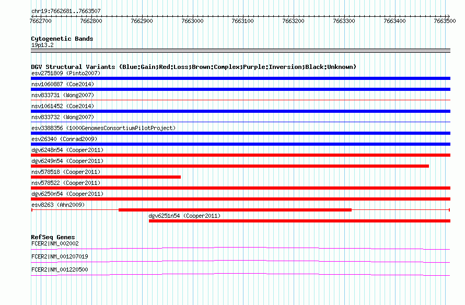465x305 pixels.
Task: Open the nsv833731 (Wong2007) variant label
Action: (63, 95)
